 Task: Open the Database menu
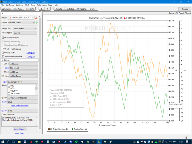[x=19, y=5]
